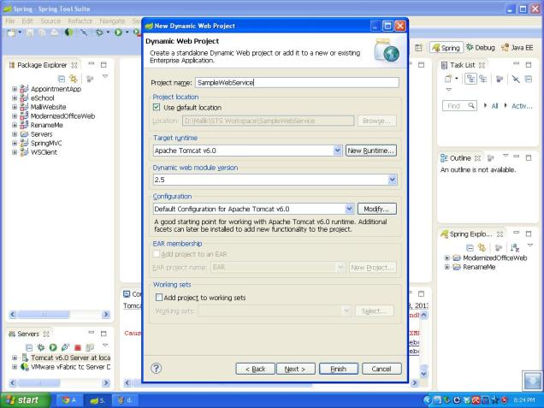Select MallWebsite project in tree
Screen dimensions: 544x408
(x=48, y=107)
